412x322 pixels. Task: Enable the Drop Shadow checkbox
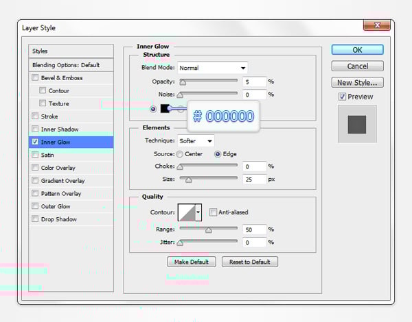pos(35,219)
